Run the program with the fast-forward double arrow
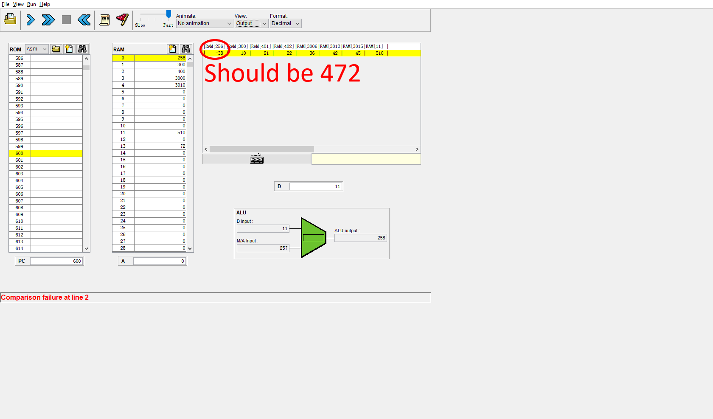Image resolution: width=713 pixels, height=419 pixels. (x=48, y=20)
